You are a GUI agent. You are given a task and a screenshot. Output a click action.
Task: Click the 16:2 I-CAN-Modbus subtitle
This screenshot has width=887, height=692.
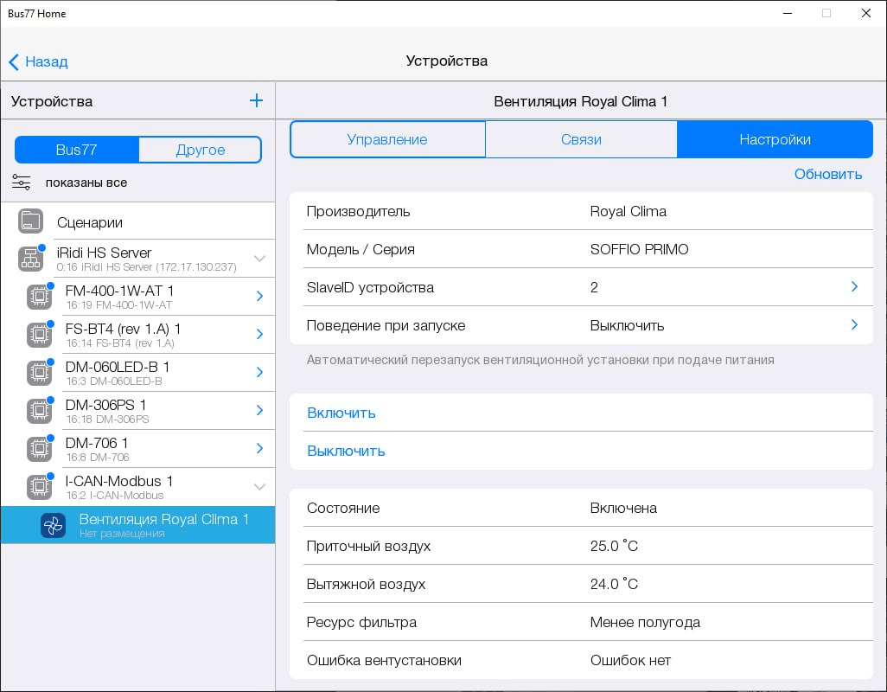(114, 496)
